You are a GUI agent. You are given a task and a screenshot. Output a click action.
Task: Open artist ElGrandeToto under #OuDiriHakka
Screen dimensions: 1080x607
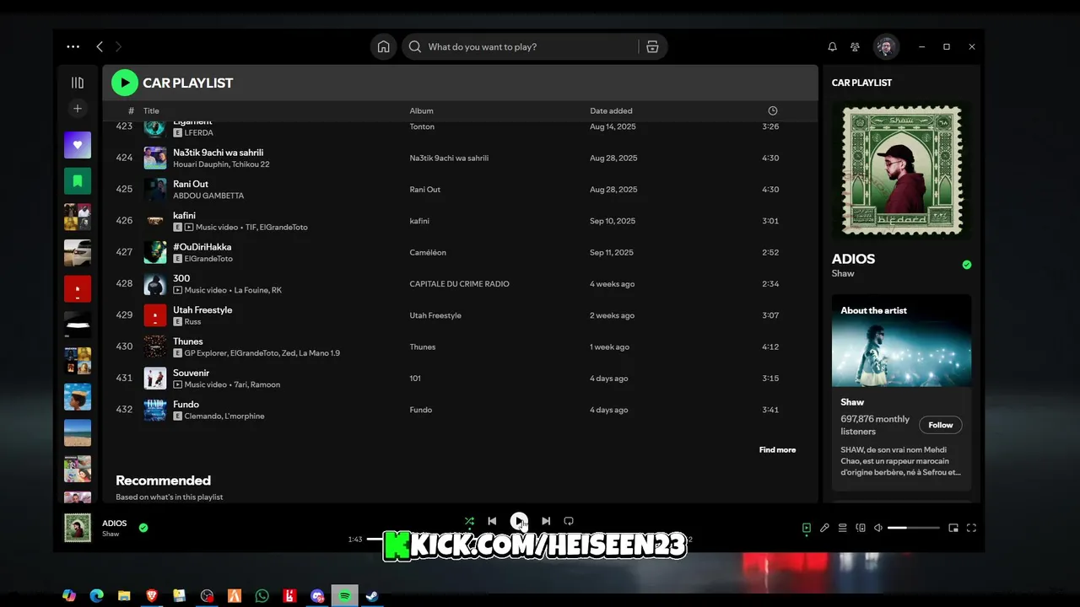(208, 259)
